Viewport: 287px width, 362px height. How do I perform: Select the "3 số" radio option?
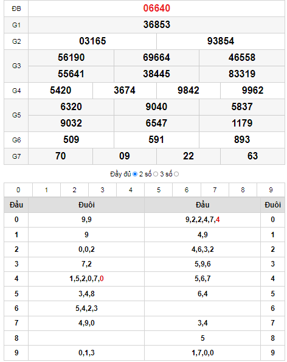coord(176,174)
